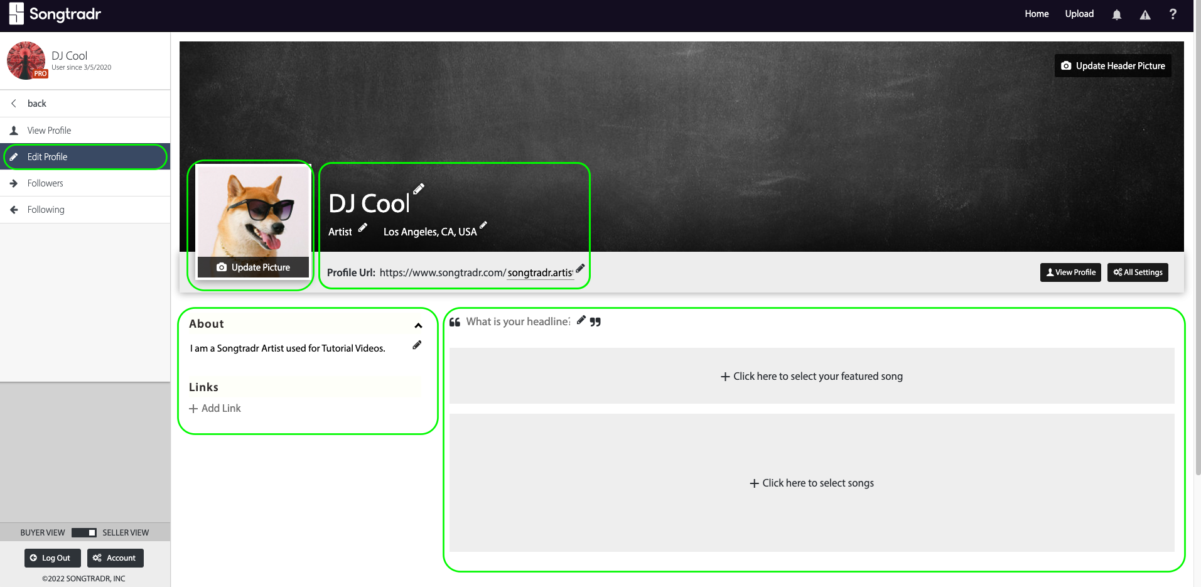
Task: Go to Home in top navigation
Action: [1037, 14]
